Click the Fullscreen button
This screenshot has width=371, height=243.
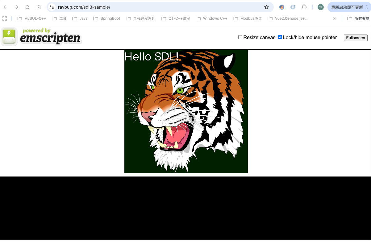[x=356, y=38]
